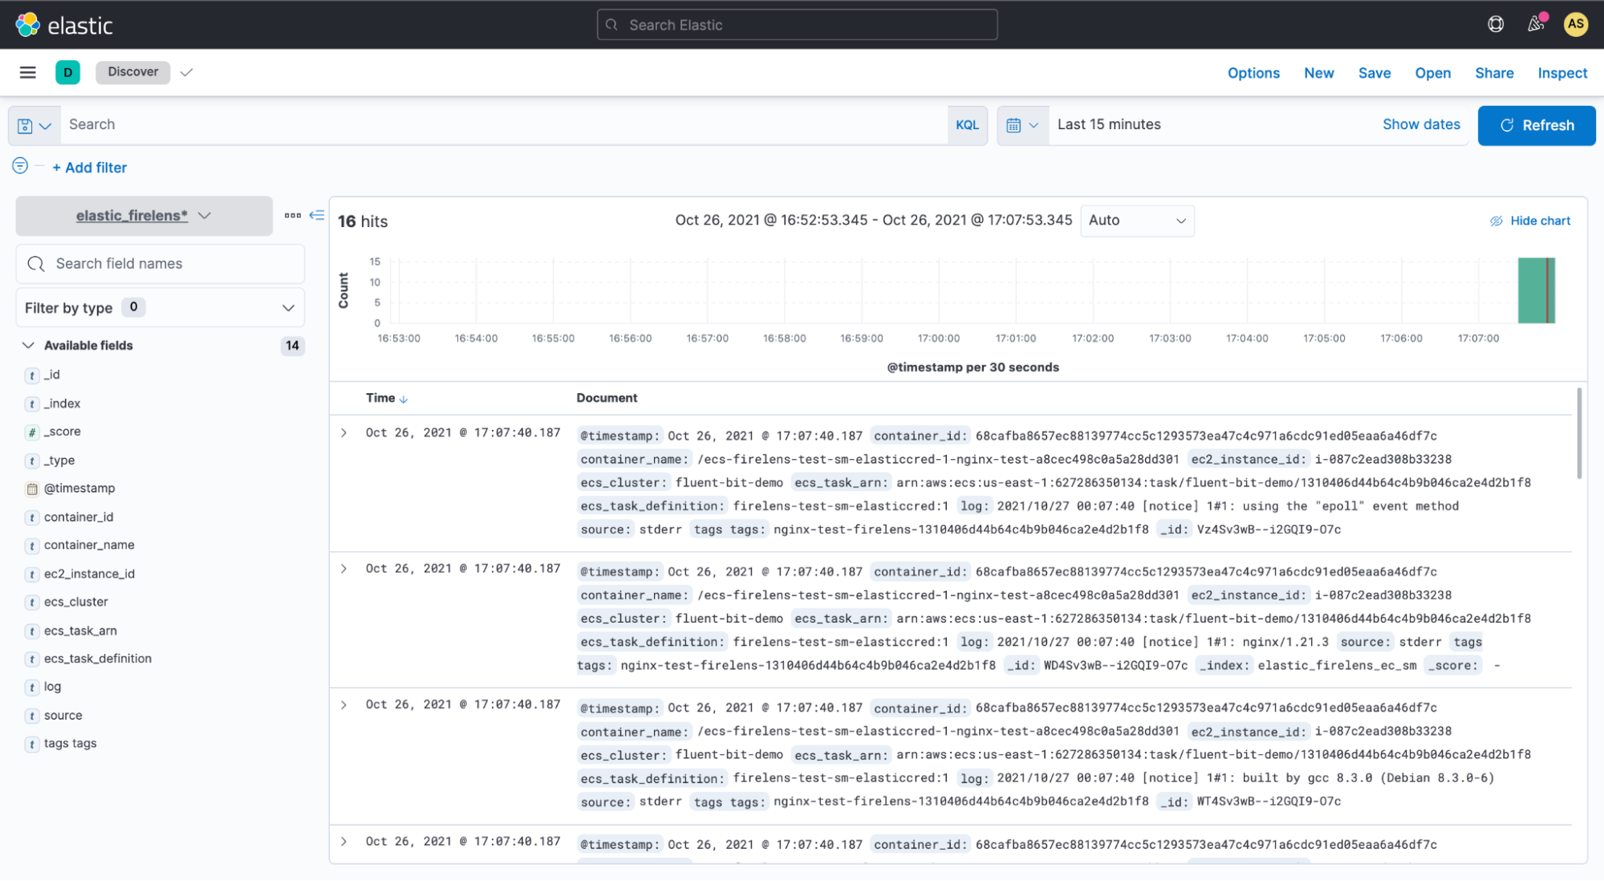
Task: Click Open in the top menu
Action: point(1432,73)
